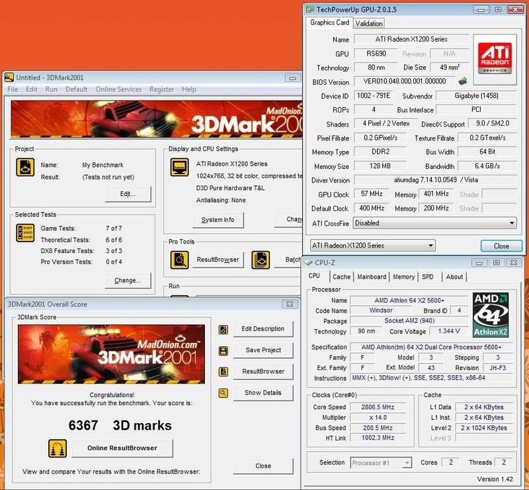The height and width of the screenshot is (490, 529).
Task: Open the Default menu in 3DMark2001
Action: [x=76, y=89]
